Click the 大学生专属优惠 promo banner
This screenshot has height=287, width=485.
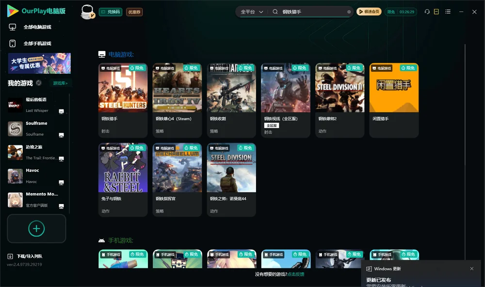[x=39, y=64]
